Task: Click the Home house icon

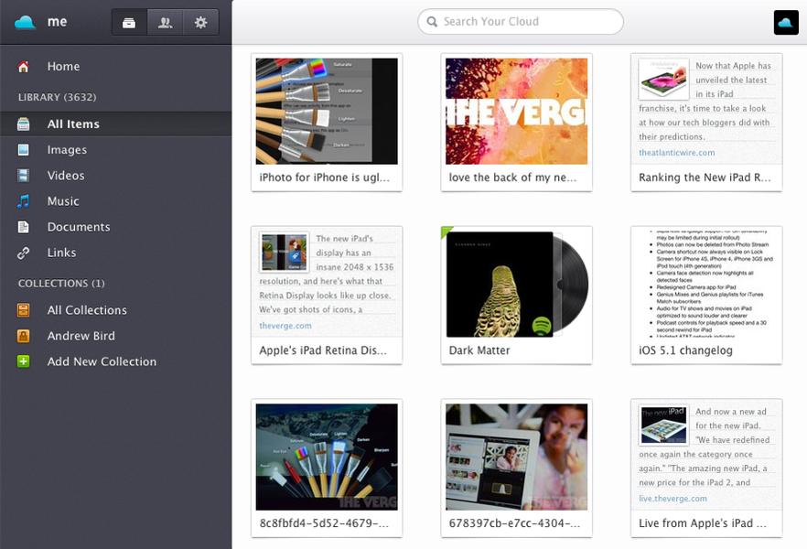Action: point(23,67)
